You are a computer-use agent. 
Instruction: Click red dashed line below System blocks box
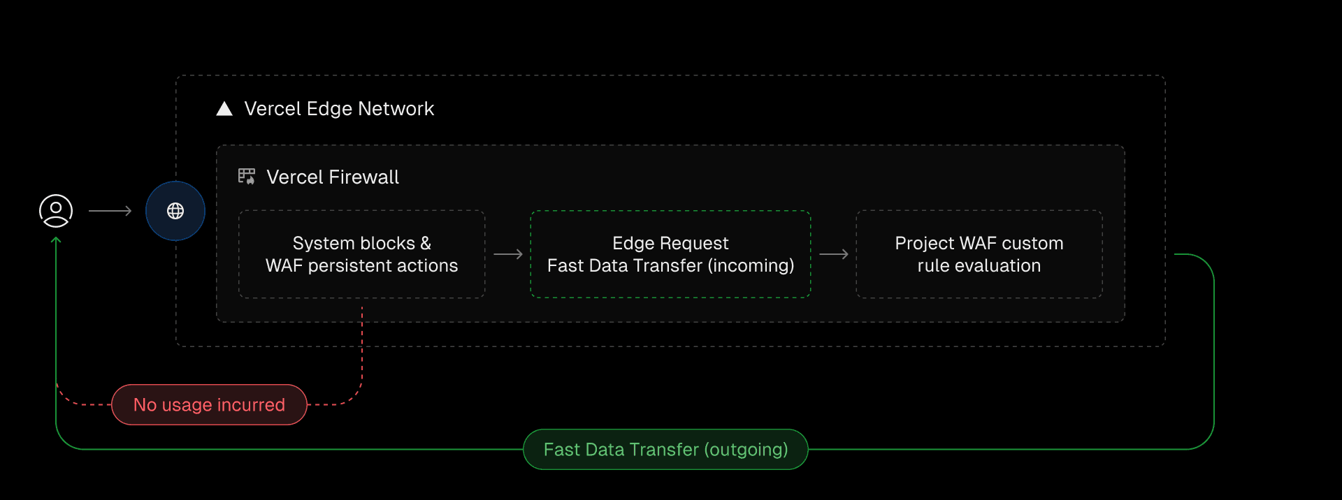tap(362, 342)
